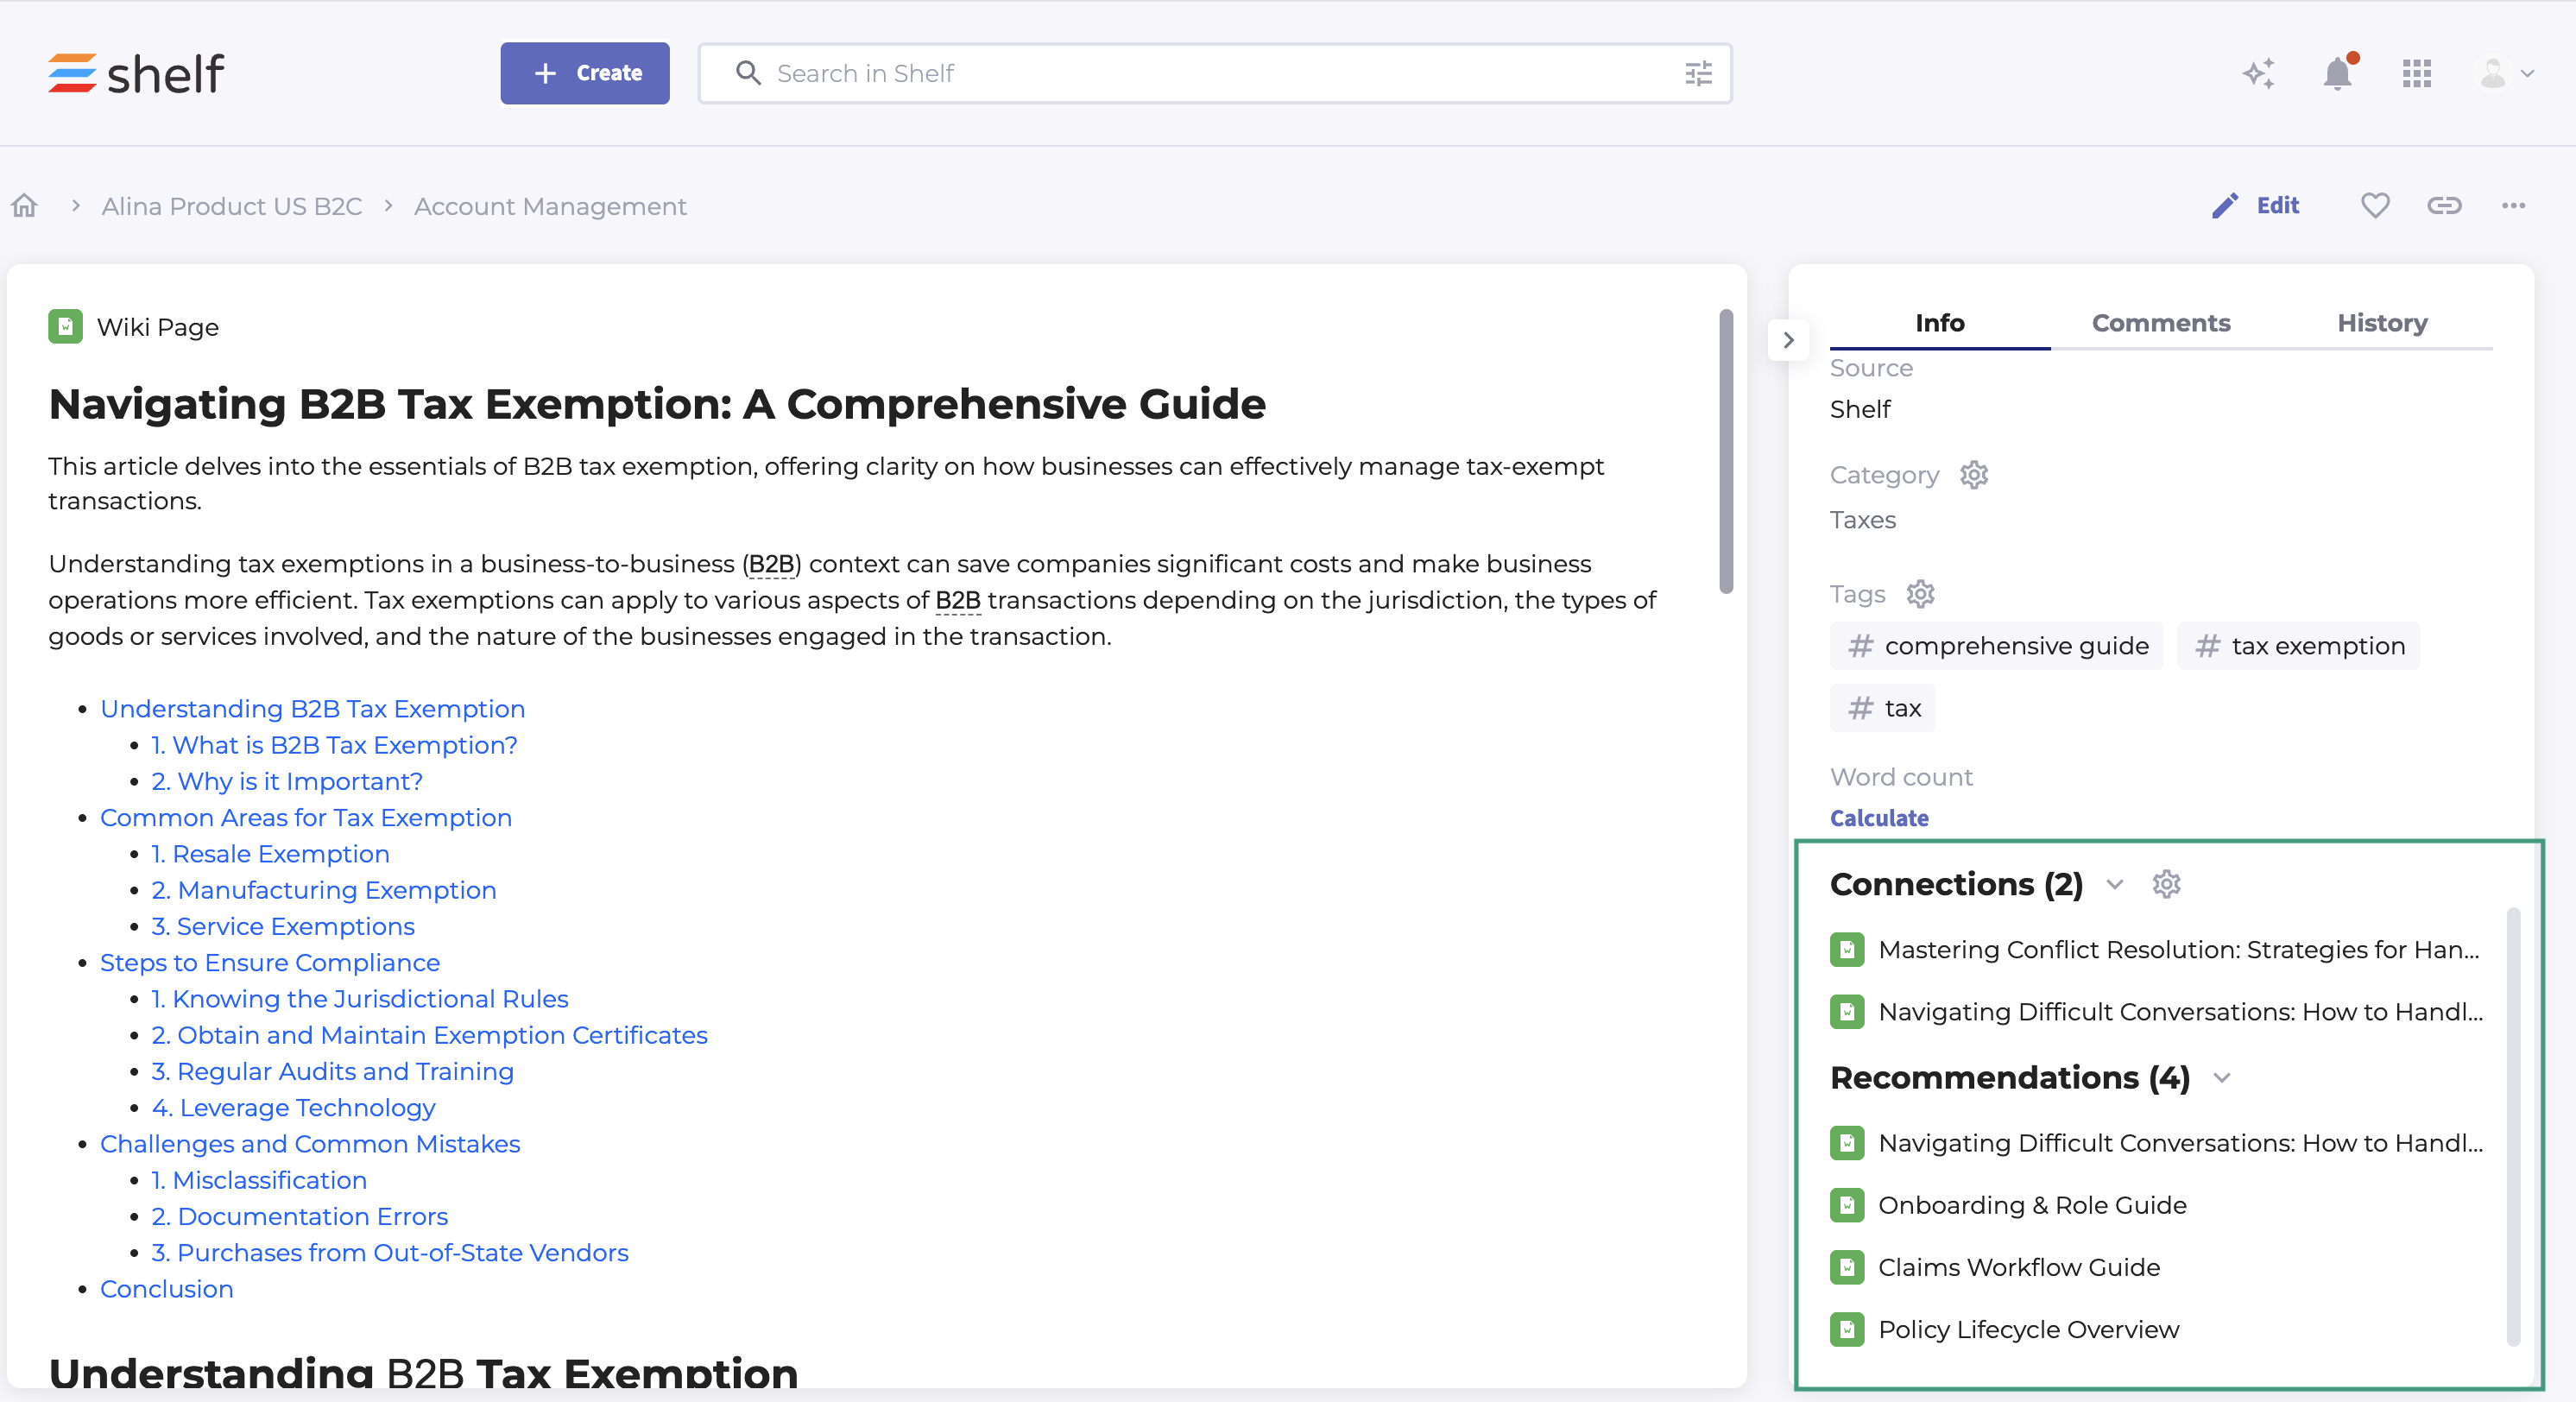
Task: Open Connections settings gear
Action: [2166, 884]
